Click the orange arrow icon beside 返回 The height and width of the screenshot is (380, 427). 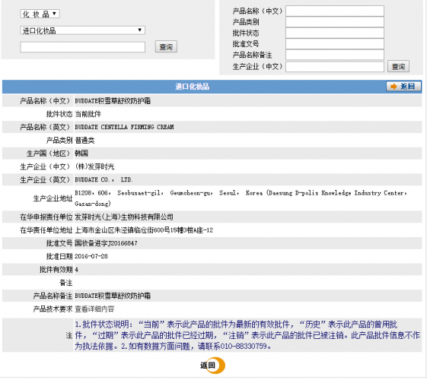click(x=394, y=87)
